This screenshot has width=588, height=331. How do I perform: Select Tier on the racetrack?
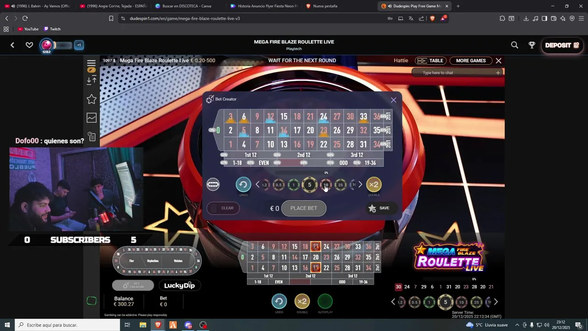[131, 261]
